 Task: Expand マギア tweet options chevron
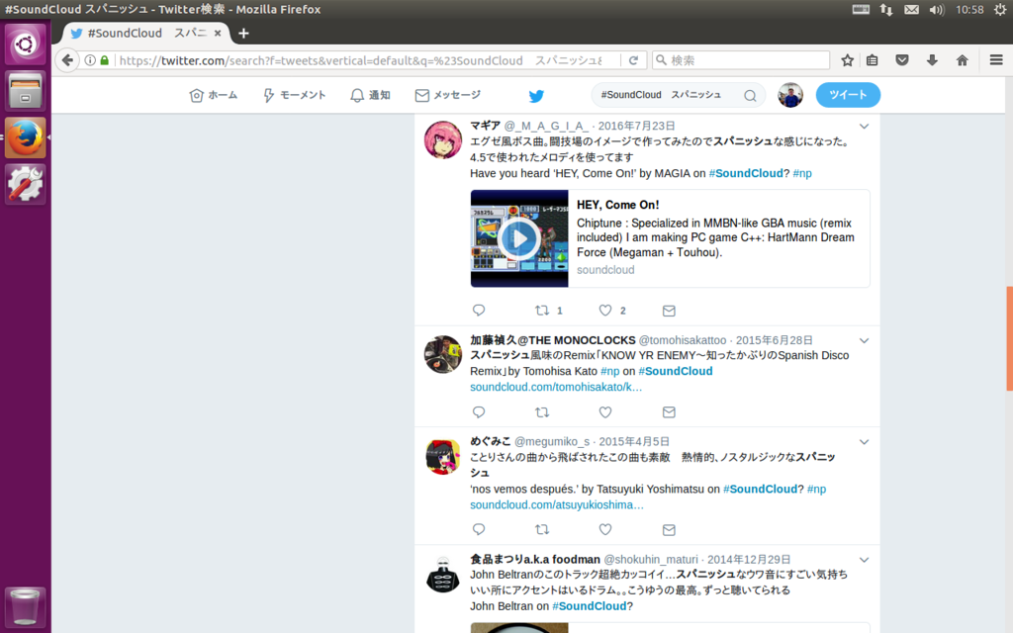point(864,127)
